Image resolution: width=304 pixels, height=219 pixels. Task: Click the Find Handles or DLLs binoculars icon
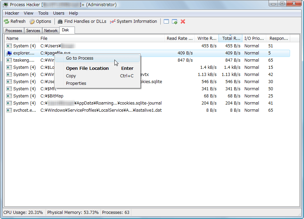pos(60,21)
